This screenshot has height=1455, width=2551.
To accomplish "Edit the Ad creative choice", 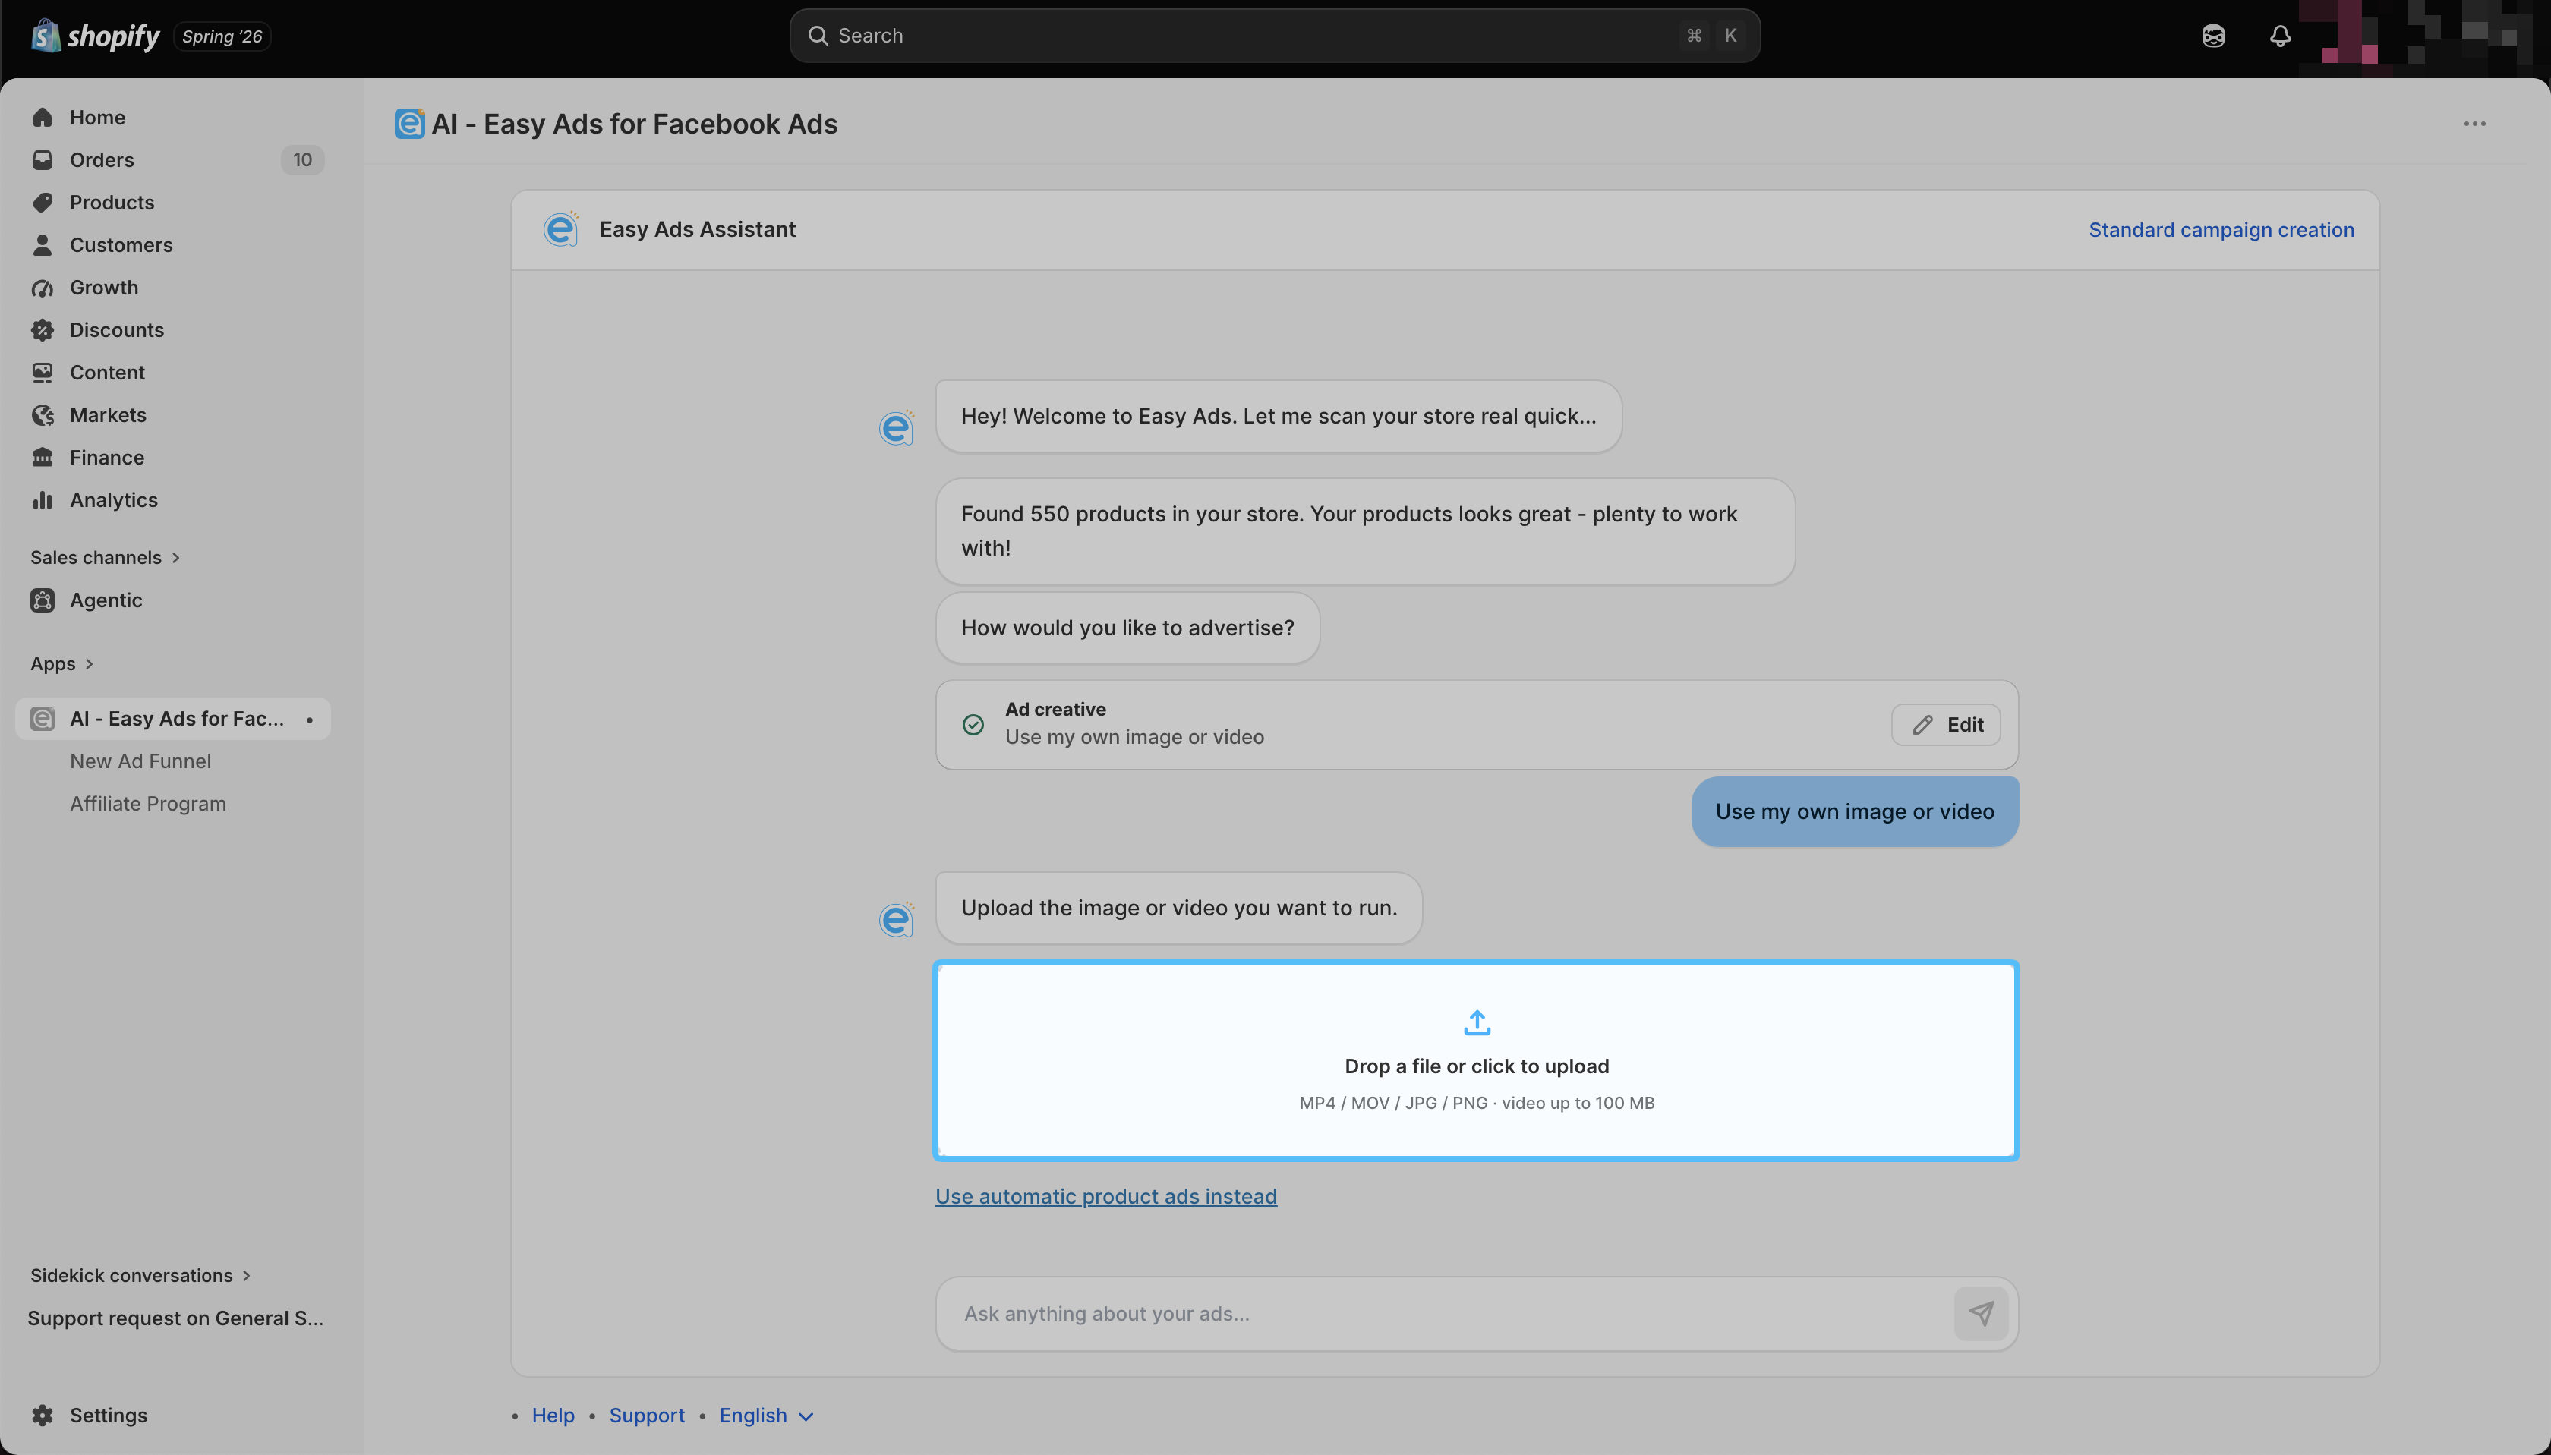I will [x=1945, y=725].
